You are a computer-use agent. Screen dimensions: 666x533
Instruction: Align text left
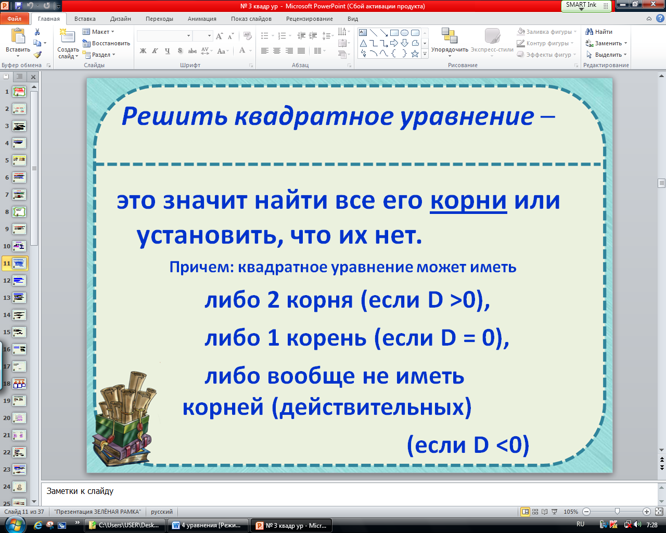tap(265, 51)
